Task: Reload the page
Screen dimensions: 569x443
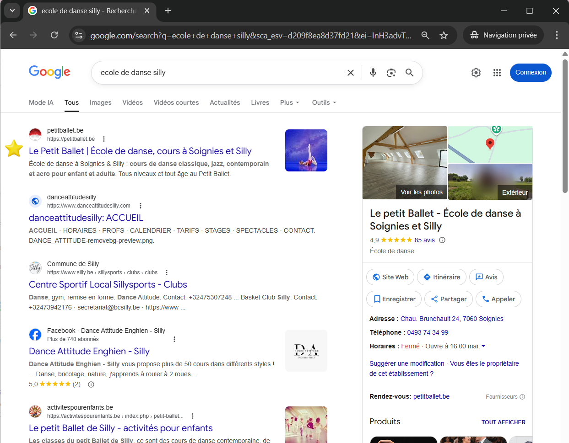Action: (x=54, y=35)
